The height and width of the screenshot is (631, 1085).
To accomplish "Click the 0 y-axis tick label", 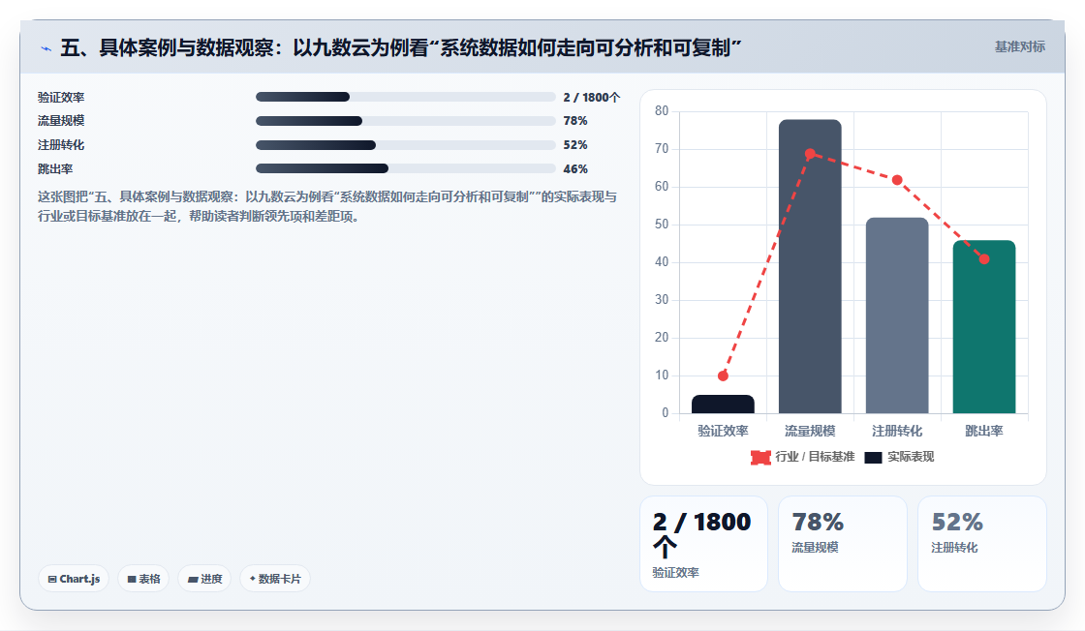I will coord(665,413).
